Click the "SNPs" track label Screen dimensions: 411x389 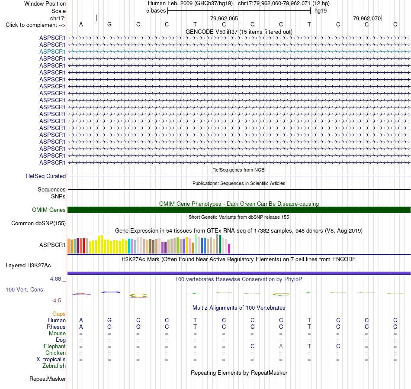pyautogui.click(x=58, y=196)
